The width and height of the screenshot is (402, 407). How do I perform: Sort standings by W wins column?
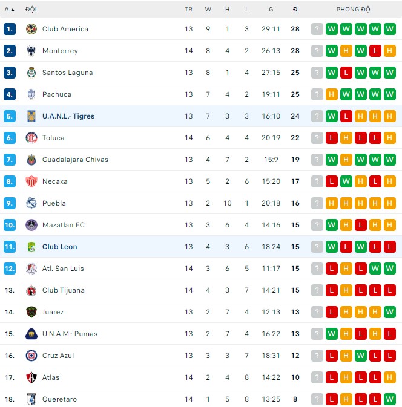pyautogui.click(x=208, y=10)
